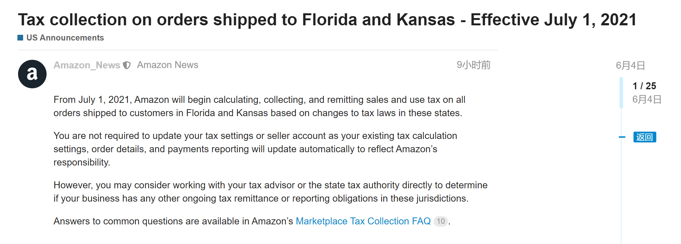
Task: Open the Amazon_News user profile name
Action: [87, 65]
